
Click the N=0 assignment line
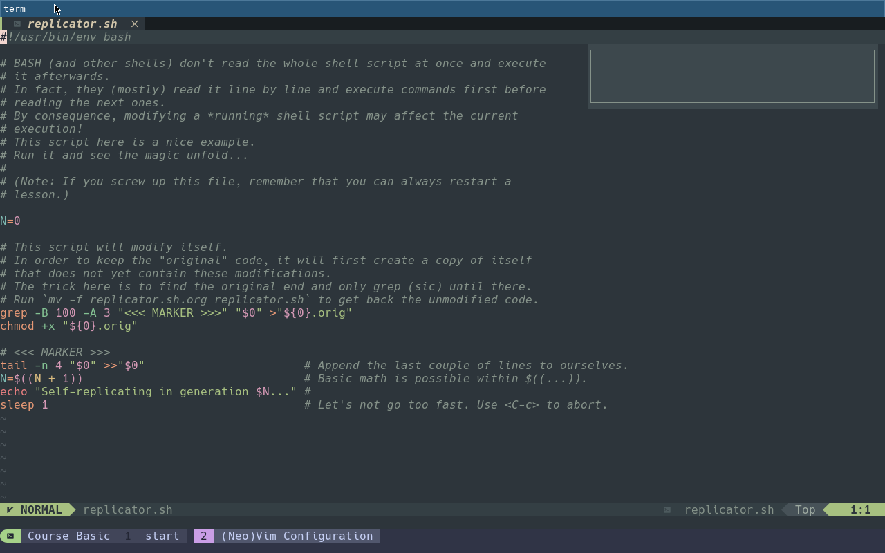coord(10,221)
